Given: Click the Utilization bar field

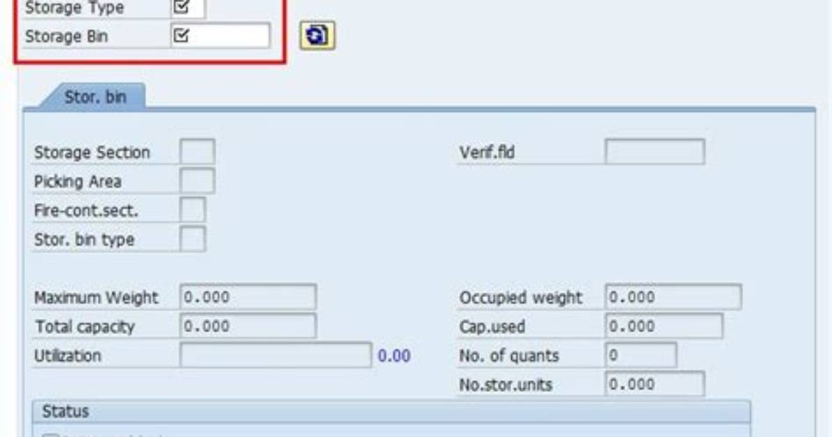Looking at the screenshot, I should tap(275, 355).
